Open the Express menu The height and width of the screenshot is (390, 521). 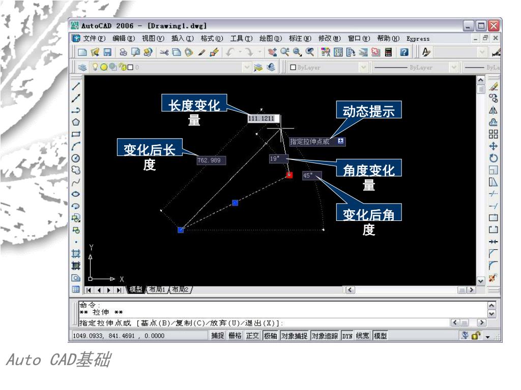(x=418, y=39)
